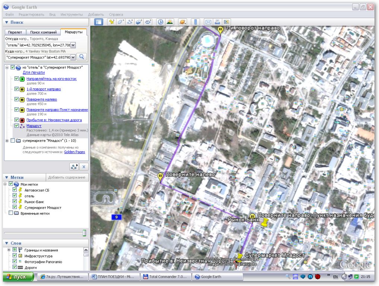Click the 'Маршрут' summary link
The width and height of the screenshot is (379, 286).
click(x=34, y=126)
